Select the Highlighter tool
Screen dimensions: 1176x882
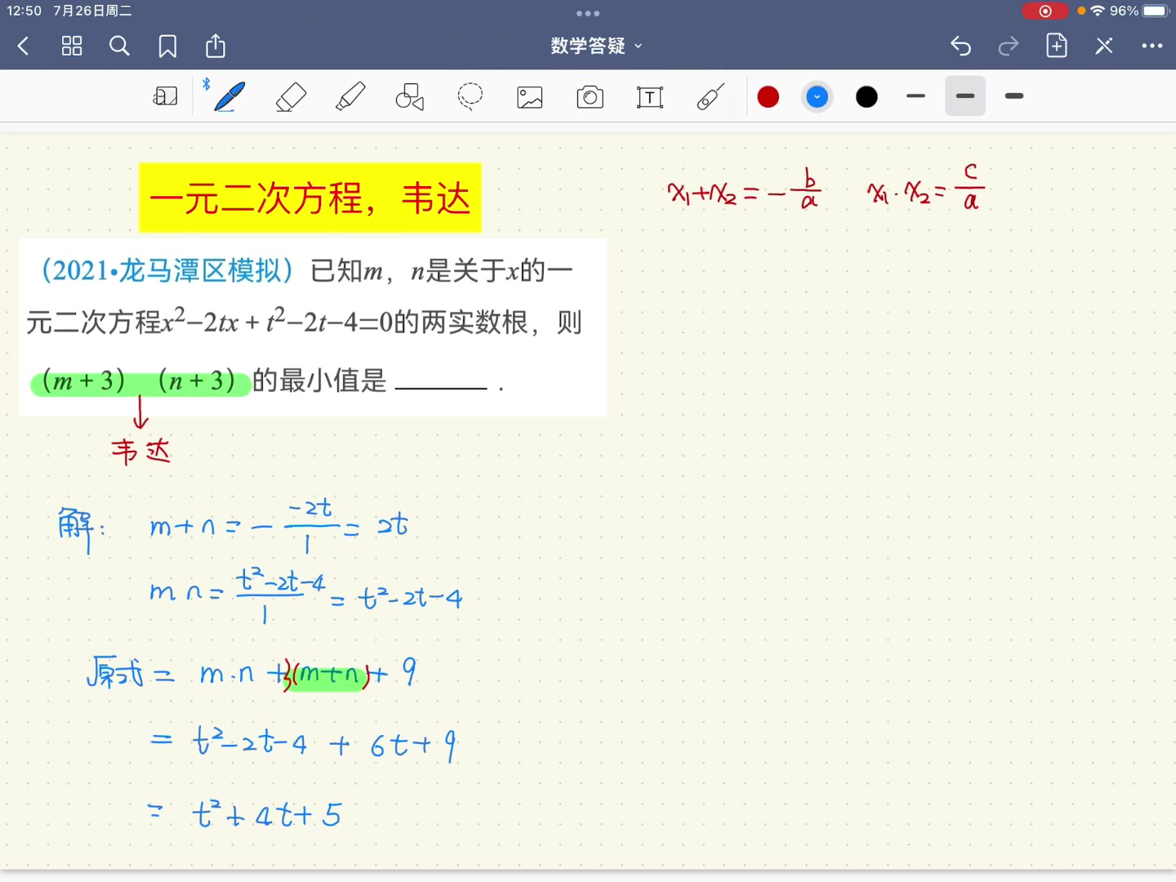click(x=350, y=96)
